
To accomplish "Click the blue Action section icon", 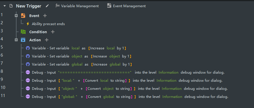I will (x=23, y=40).
